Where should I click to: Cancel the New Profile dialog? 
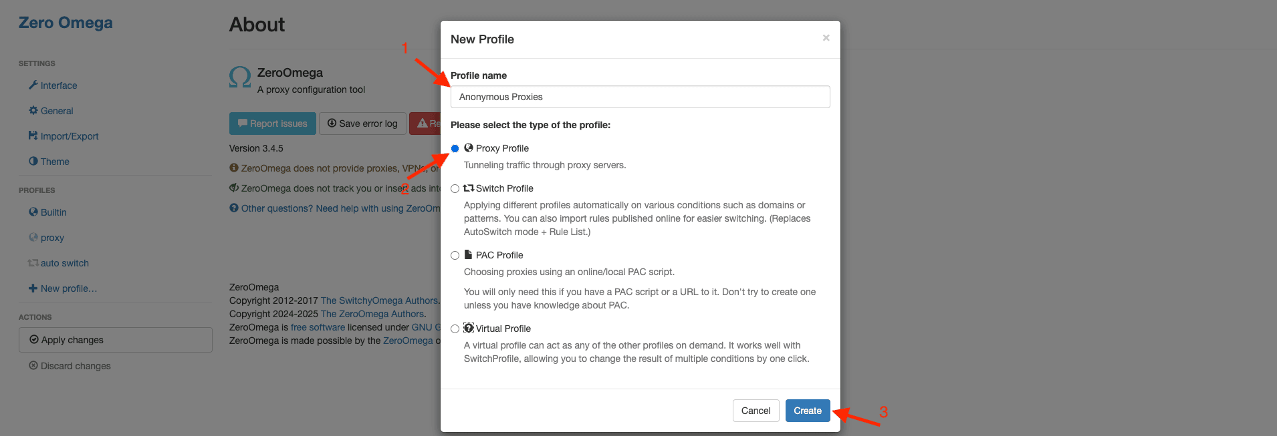[x=756, y=411]
